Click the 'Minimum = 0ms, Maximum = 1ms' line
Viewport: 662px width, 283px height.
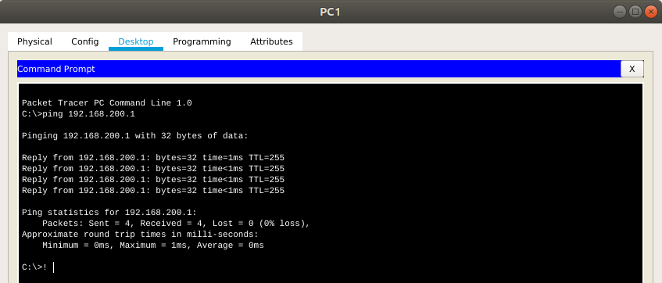click(x=153, y=245)
